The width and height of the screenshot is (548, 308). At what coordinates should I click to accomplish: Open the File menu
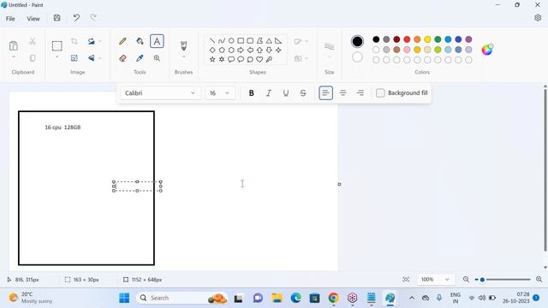[10, 19]
